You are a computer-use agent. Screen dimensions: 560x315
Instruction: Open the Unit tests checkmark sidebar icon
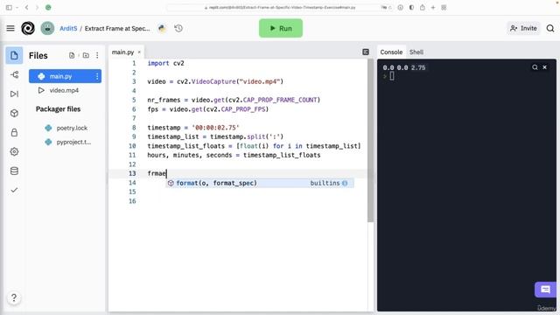pyautogui.click(x=14, y=190)
